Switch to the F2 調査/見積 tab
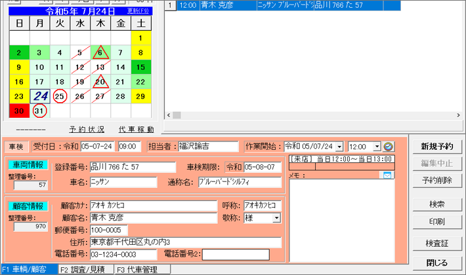 pyautogui.click(x=85, y=269)
